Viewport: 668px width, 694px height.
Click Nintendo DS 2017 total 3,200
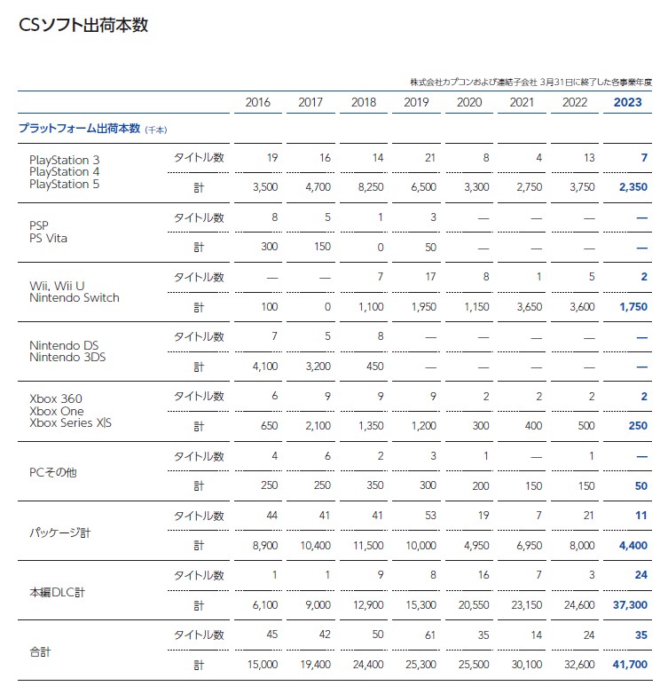[x=318, y=367]
